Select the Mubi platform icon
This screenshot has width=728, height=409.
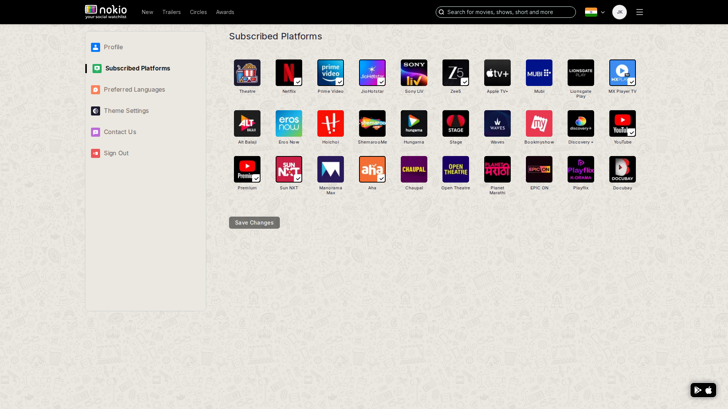click(539, 73)
